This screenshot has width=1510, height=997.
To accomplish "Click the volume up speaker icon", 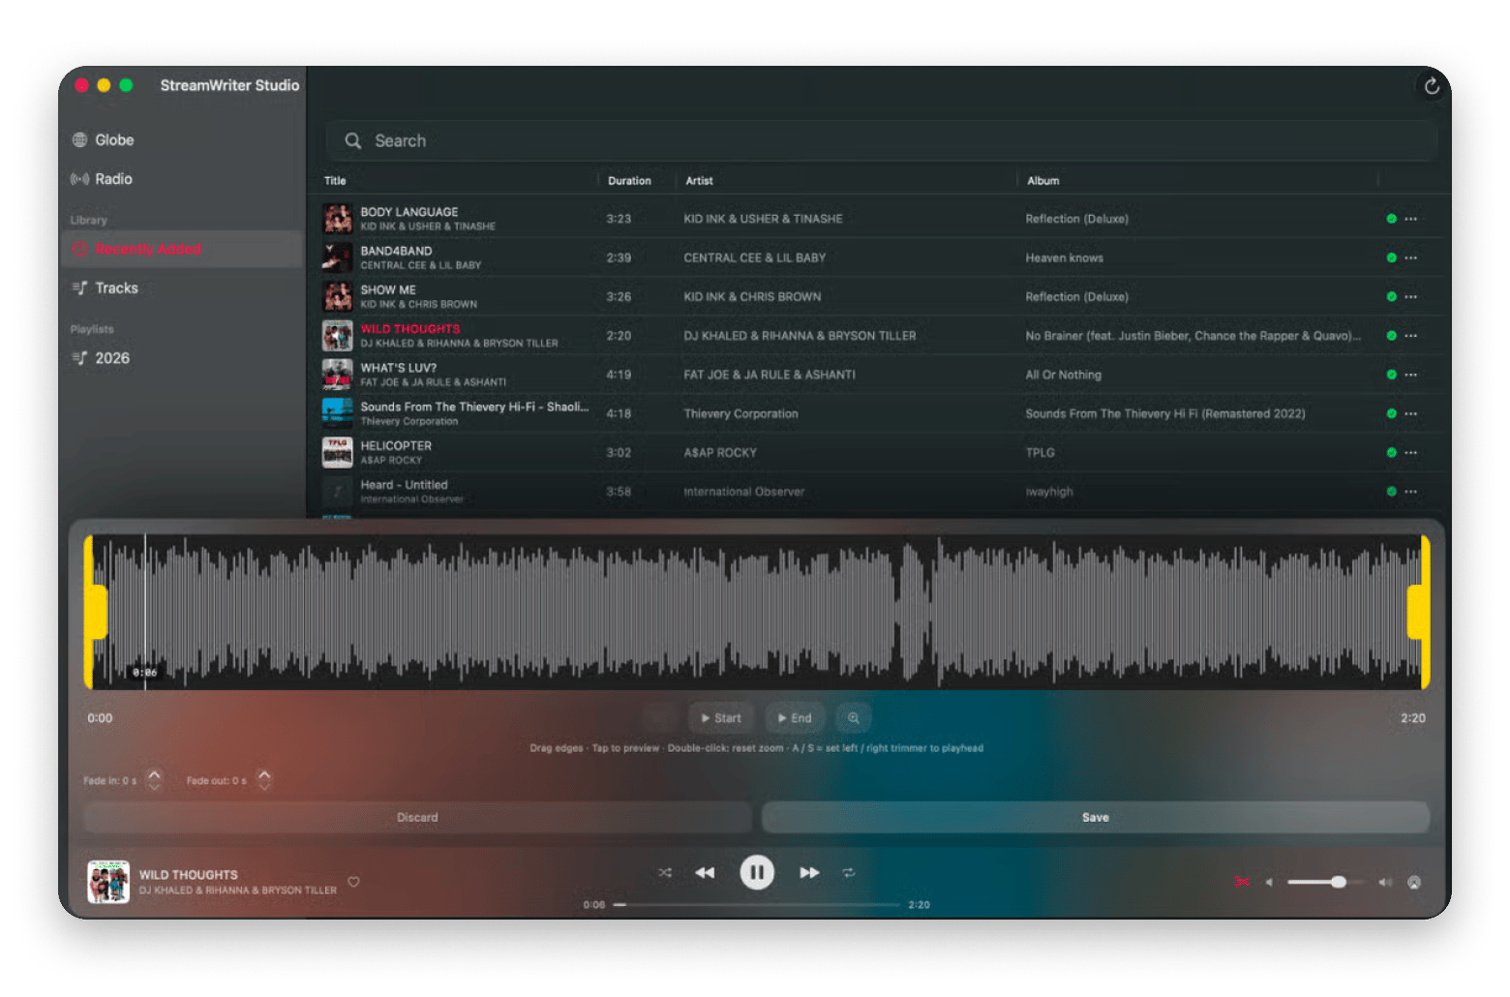I will tap(1385, 882).
